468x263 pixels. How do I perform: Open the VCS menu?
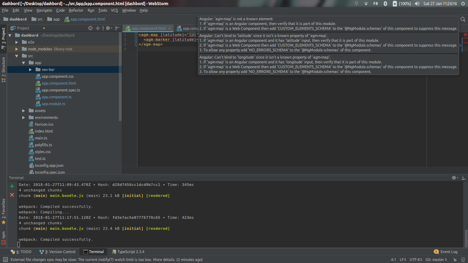click(114, 10)
